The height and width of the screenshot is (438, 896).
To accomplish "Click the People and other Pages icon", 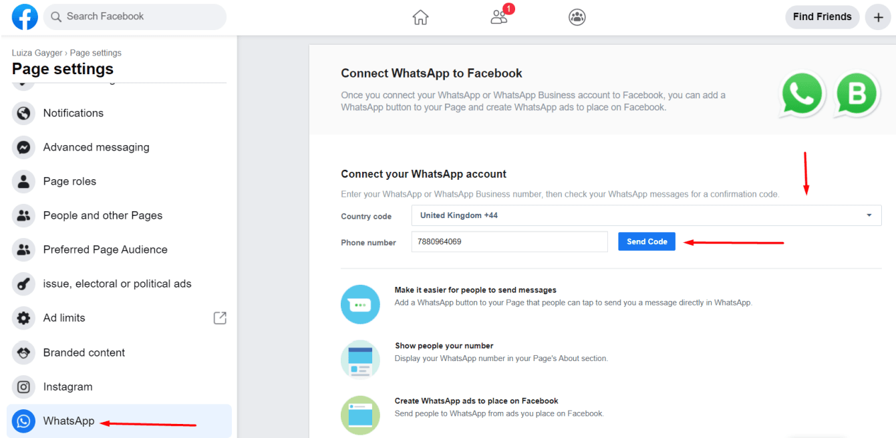I will tap(23, 215).
